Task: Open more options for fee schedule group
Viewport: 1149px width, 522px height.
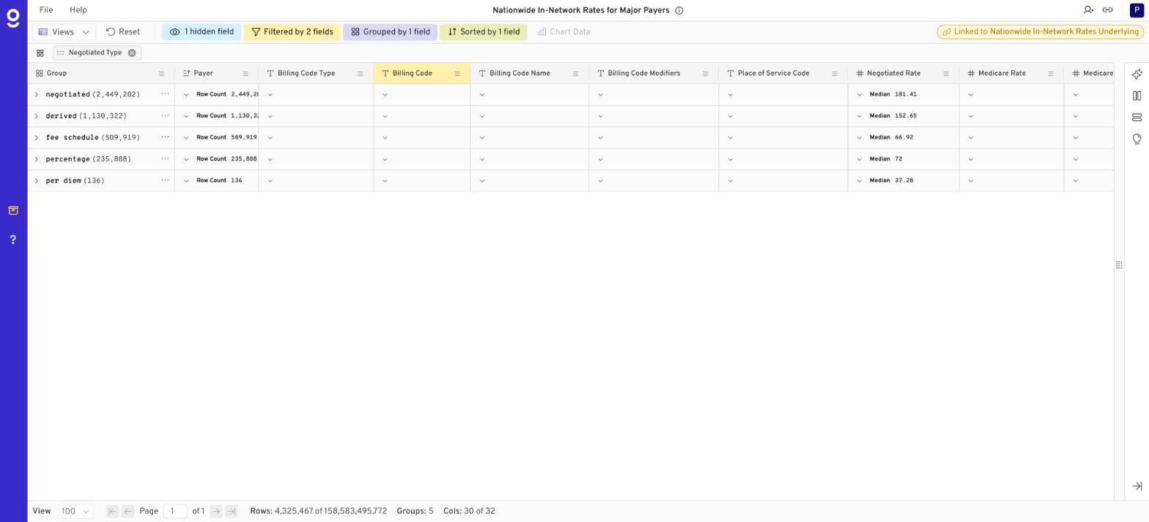Action: (165, 137)
